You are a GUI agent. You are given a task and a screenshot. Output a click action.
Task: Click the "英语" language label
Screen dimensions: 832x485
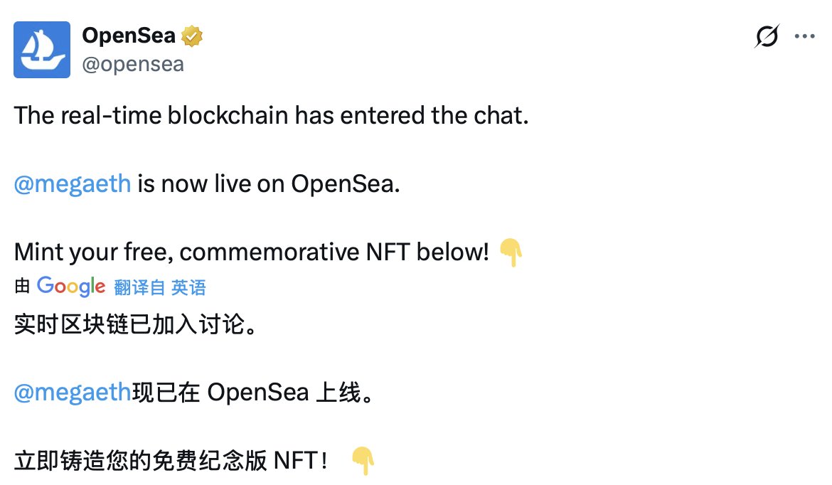tap(188, 287)
